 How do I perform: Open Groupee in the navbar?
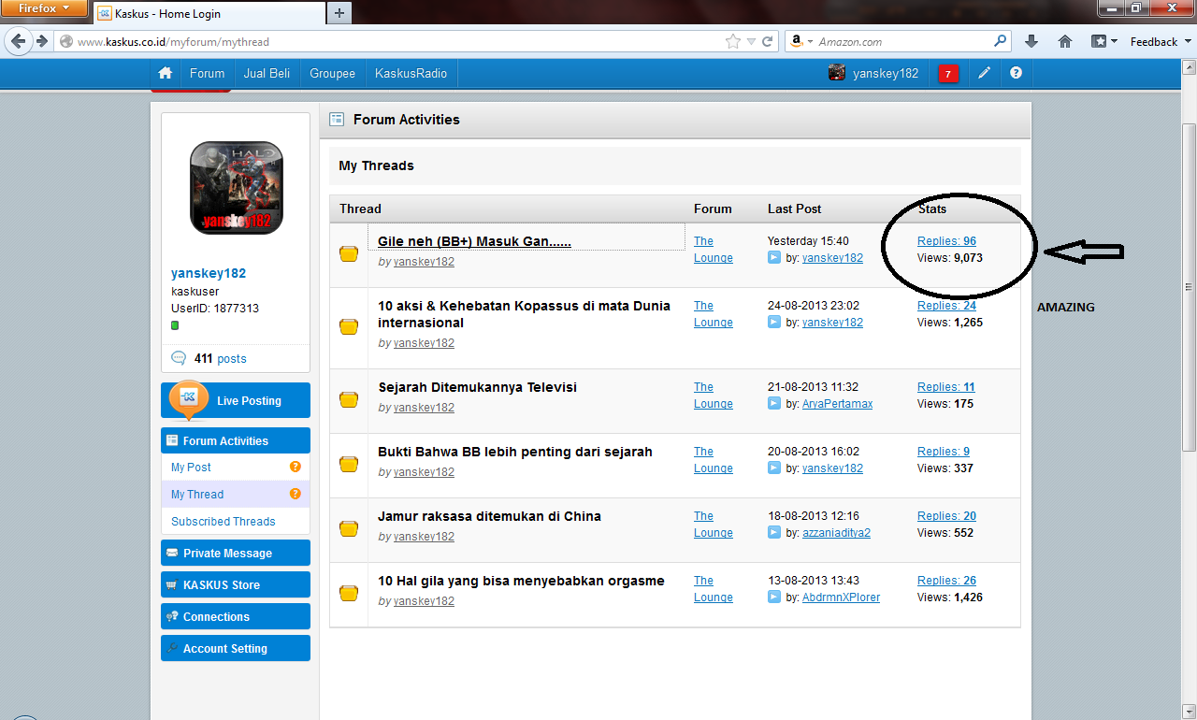click(333, 73)
